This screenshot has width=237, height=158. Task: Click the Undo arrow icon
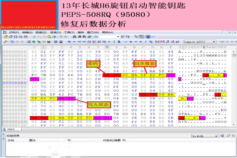pyautogui.click(x=60, y=37)
